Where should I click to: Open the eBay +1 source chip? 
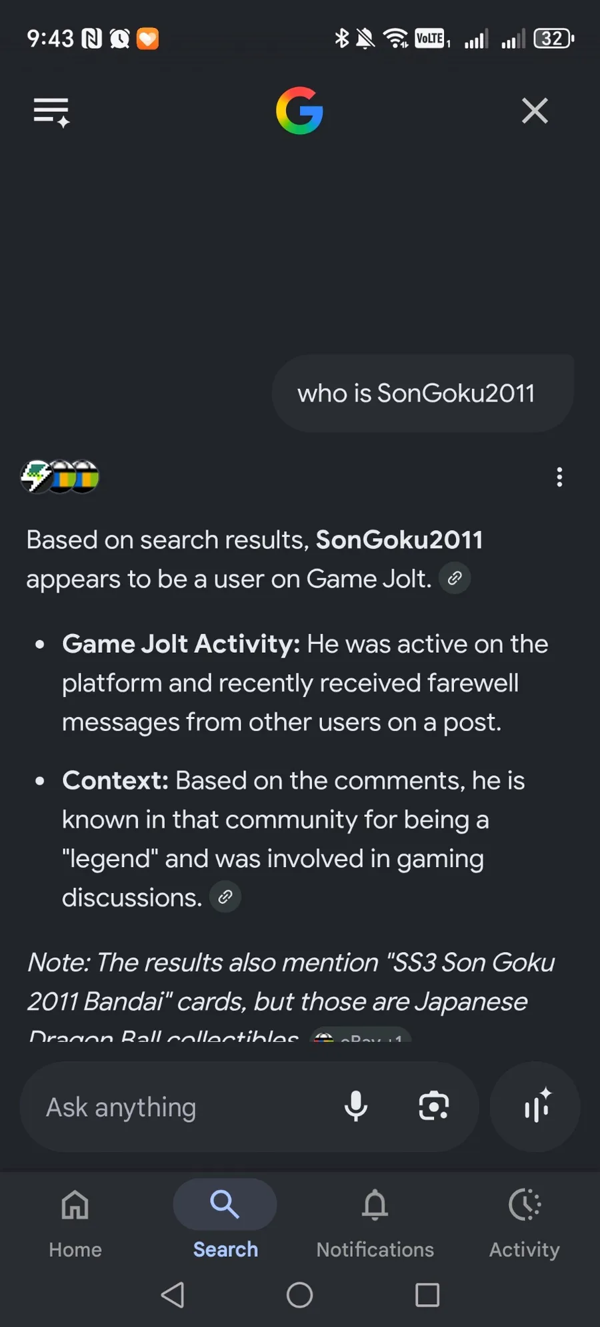361,1035
